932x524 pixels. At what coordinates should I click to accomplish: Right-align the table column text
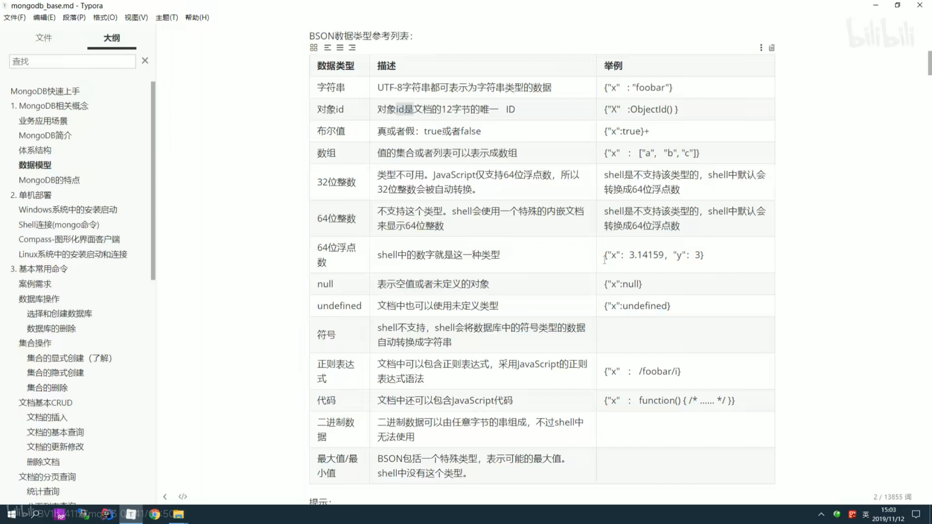tap(352, 48)
